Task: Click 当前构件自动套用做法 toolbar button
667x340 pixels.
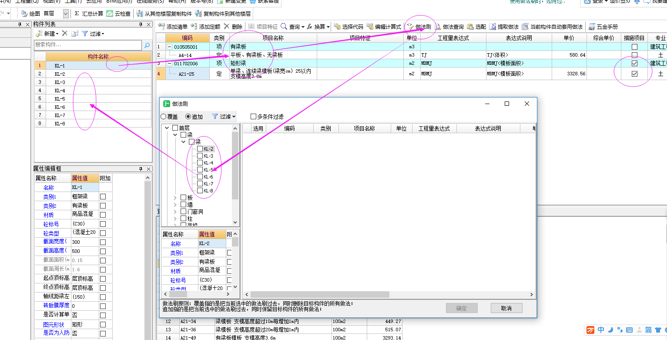Action: [x=552, y=27]
